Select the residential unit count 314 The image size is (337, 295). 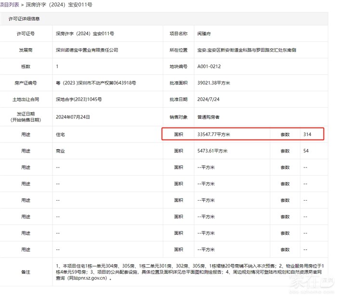point(308,134)
